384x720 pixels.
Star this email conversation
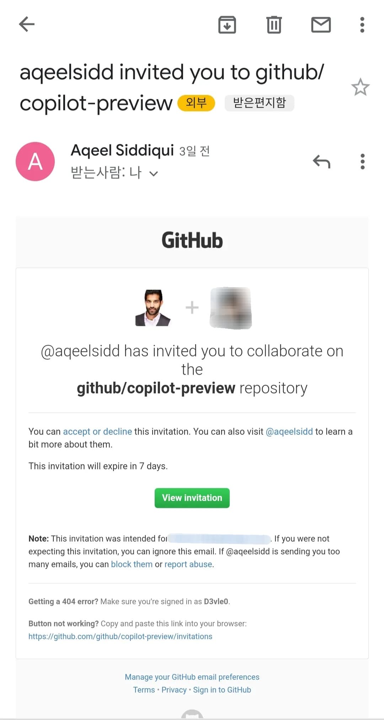361,87
